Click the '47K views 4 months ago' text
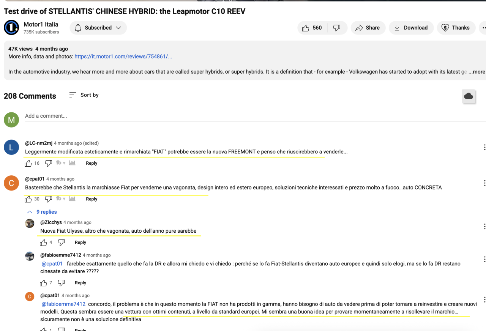Screen dimensions: 486x331 [x=38, y=49]
